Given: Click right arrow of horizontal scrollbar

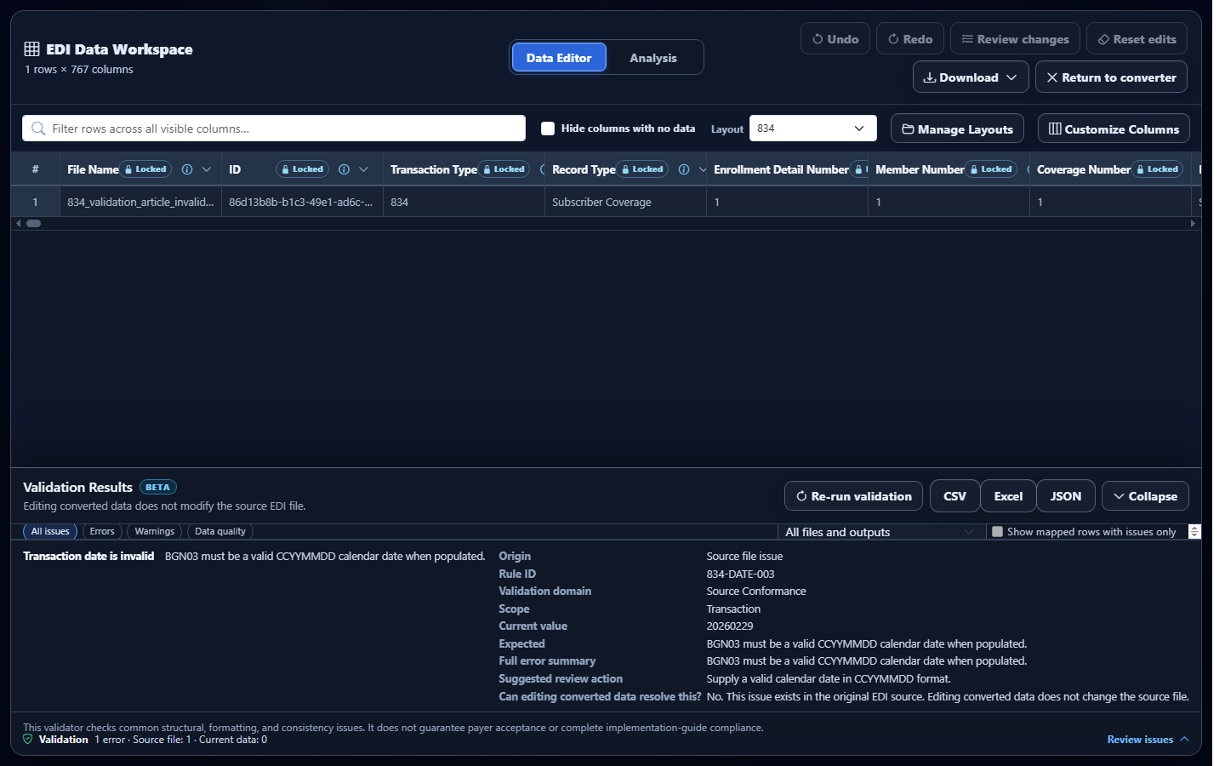Looking at the screenshot, I should (x=1193, y=224).
